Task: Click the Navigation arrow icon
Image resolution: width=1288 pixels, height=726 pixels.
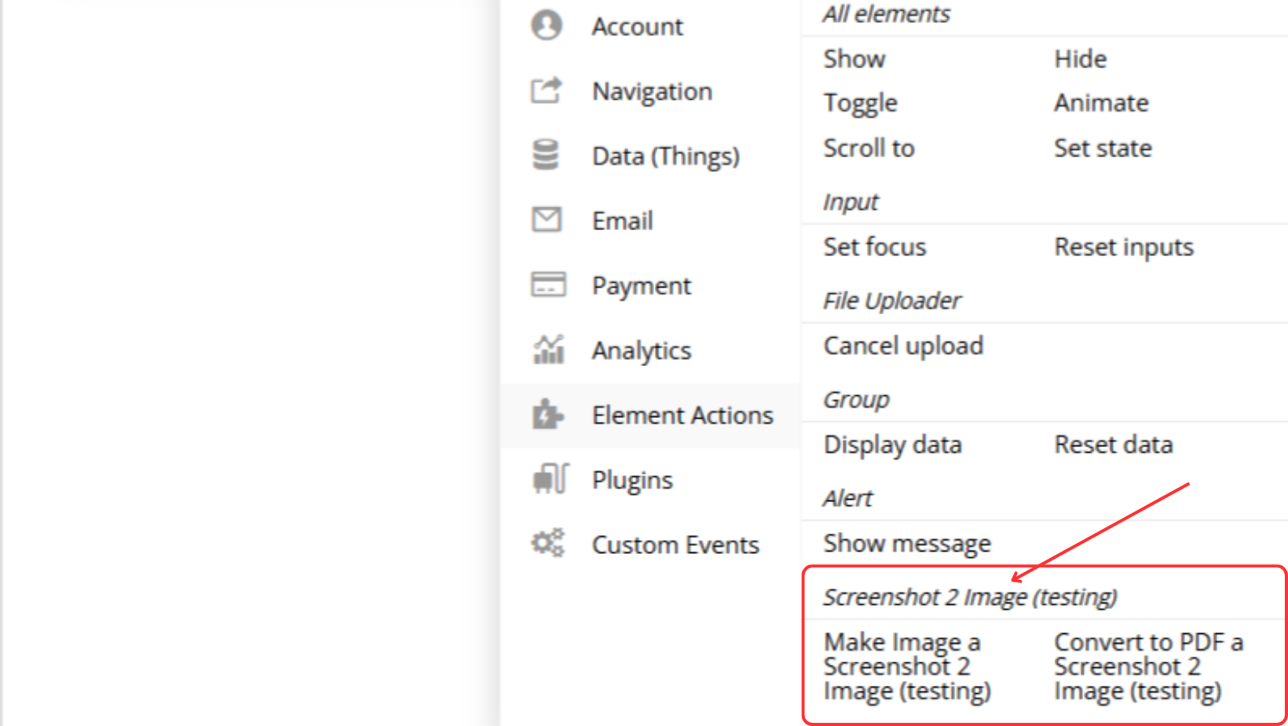Action: coord(547,90)
